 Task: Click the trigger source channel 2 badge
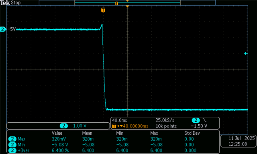coord(196,120)
